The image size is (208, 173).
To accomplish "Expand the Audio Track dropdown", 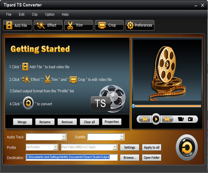I will 64,137.
